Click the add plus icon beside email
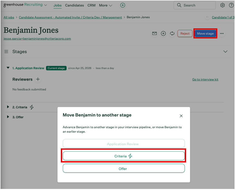The image size is (235, 190). pyautogui.click(x=163, y=34)
